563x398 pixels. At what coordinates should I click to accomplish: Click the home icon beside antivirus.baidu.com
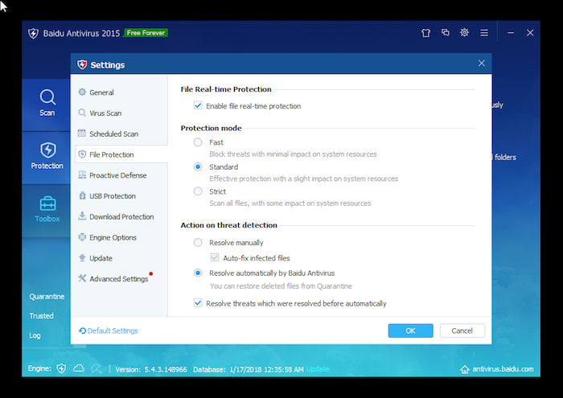465,369
